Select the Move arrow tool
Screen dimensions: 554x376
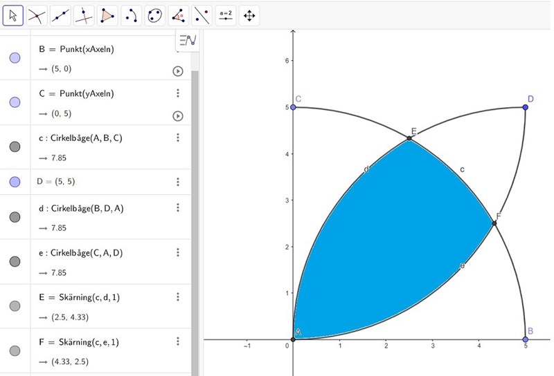(x=12, y=15)
